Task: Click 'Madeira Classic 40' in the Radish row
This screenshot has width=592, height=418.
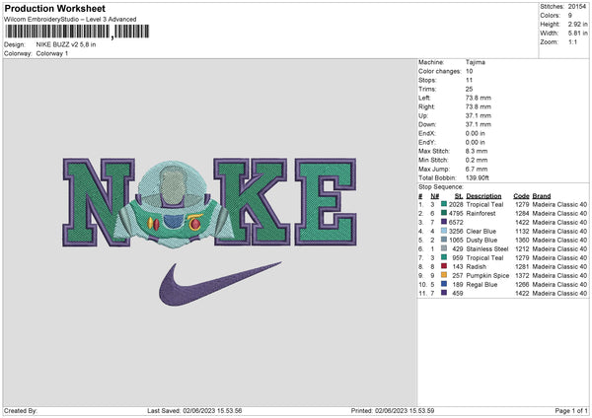Action: tap(559, 266)
